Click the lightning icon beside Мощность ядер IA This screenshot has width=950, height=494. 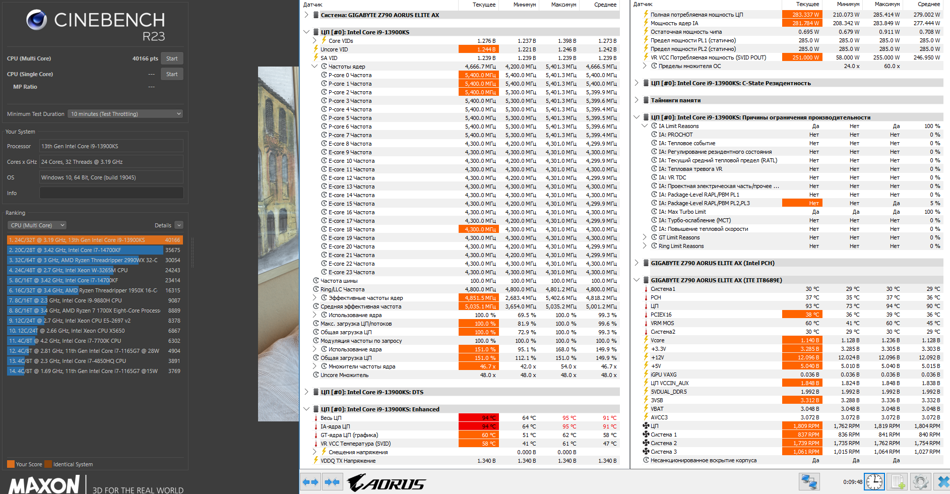click(646, 23)
